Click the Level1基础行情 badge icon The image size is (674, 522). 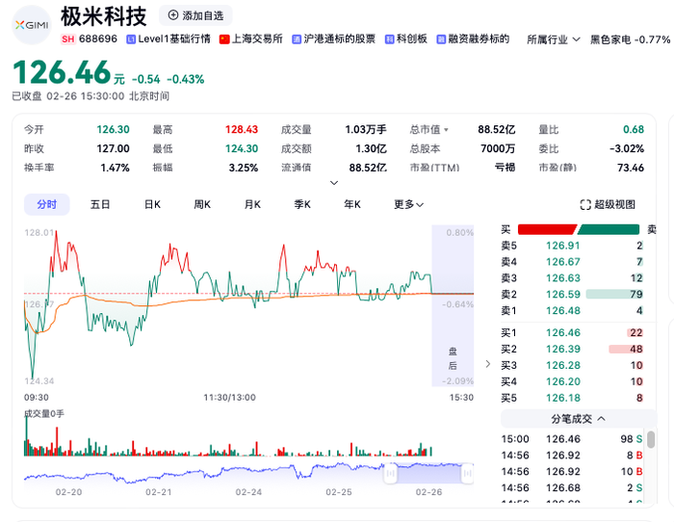tap(131, 39)
